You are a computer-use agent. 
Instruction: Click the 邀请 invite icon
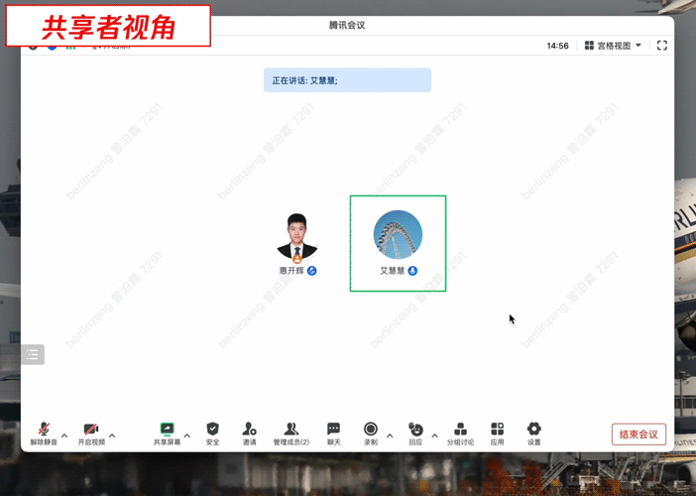tap(249, 430)
